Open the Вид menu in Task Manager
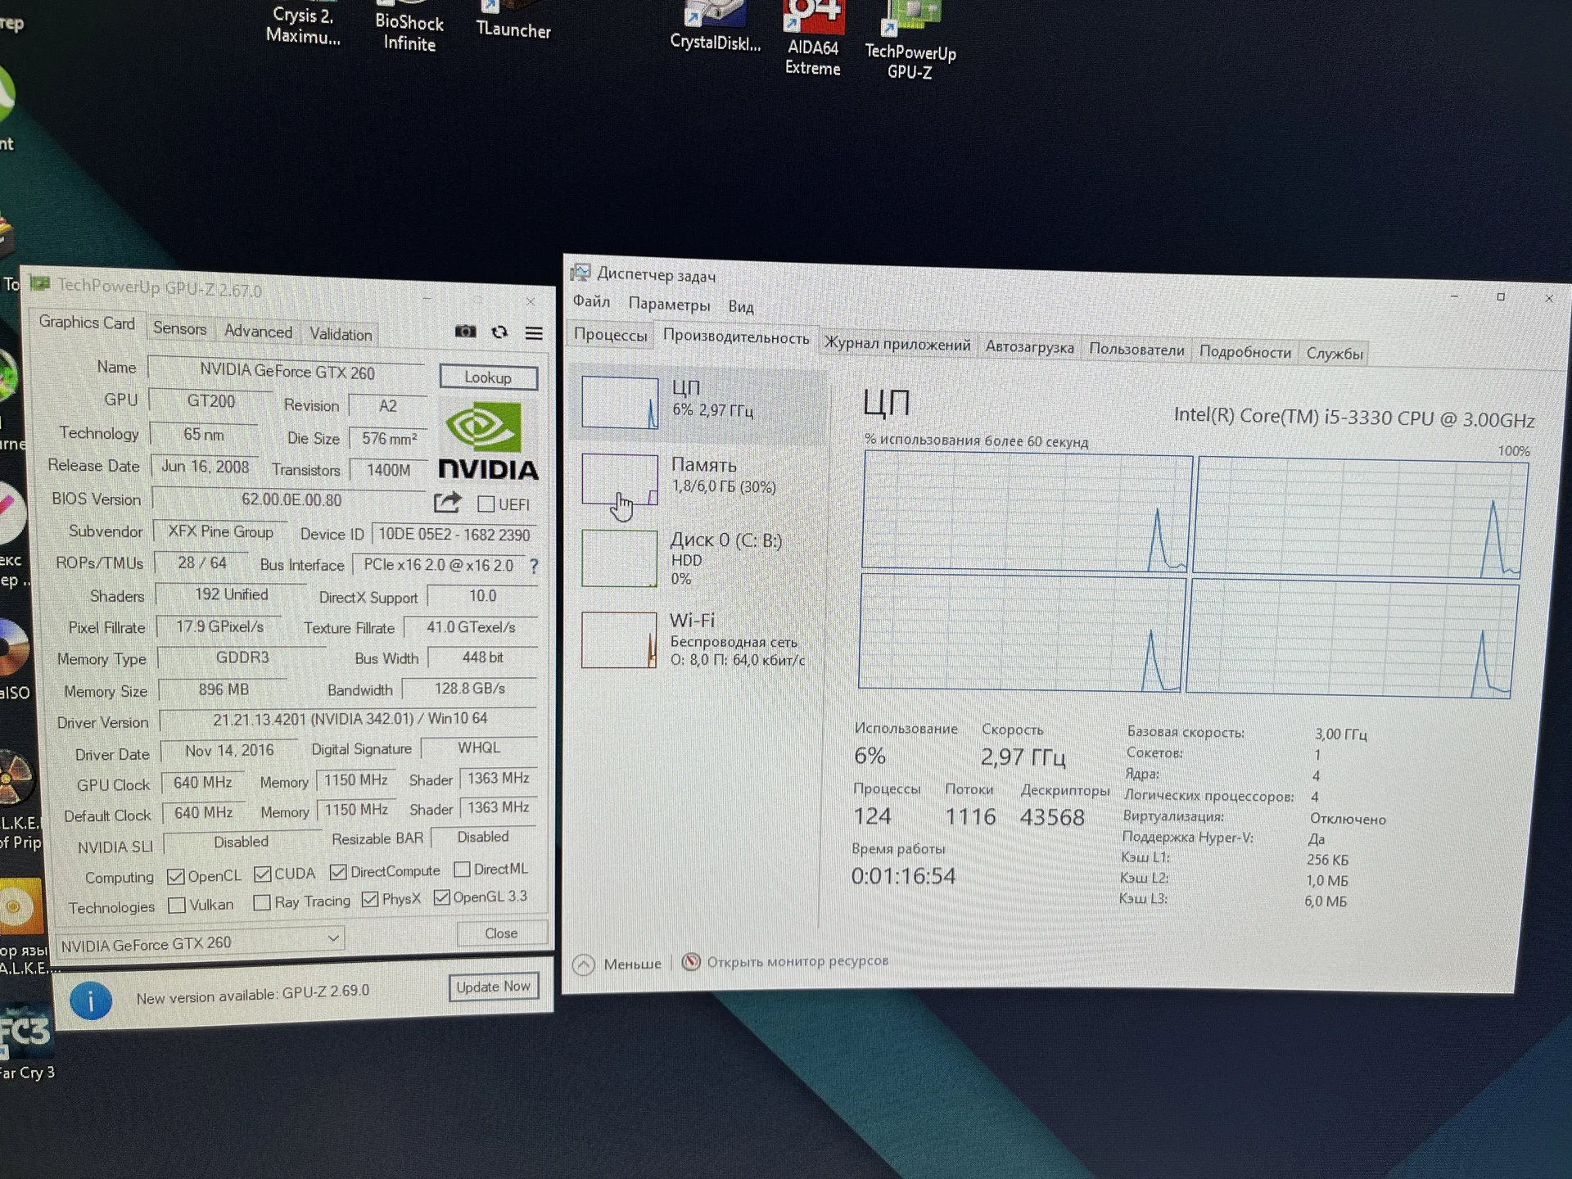Screen dimensions: 1572x1179 pos(741,307)
